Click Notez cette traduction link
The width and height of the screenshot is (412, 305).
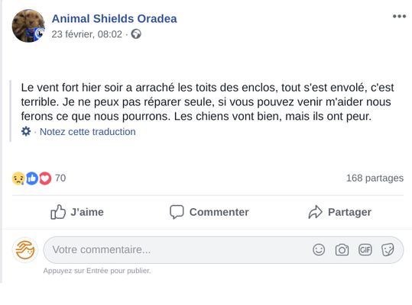[87, 132]
